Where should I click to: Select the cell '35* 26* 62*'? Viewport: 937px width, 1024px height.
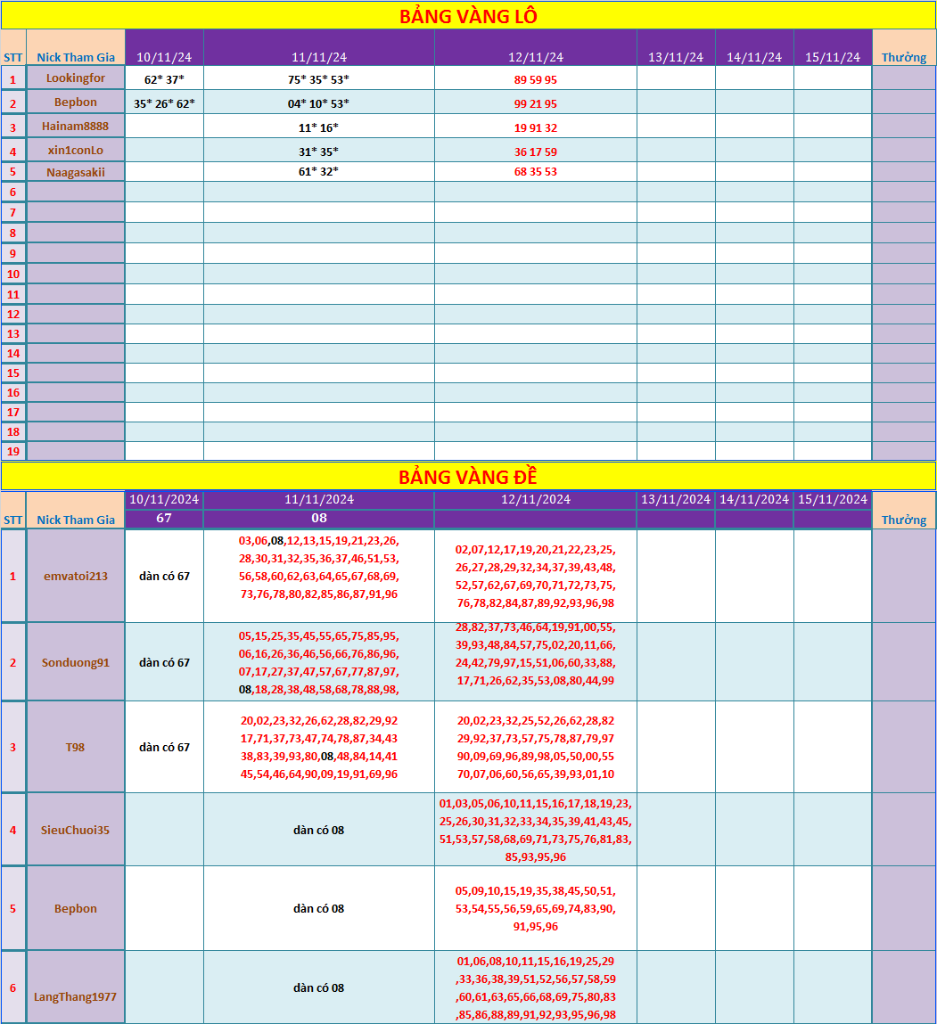[164, 103]
